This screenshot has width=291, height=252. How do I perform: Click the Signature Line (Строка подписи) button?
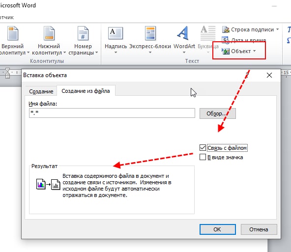click(x=251, y=29)
